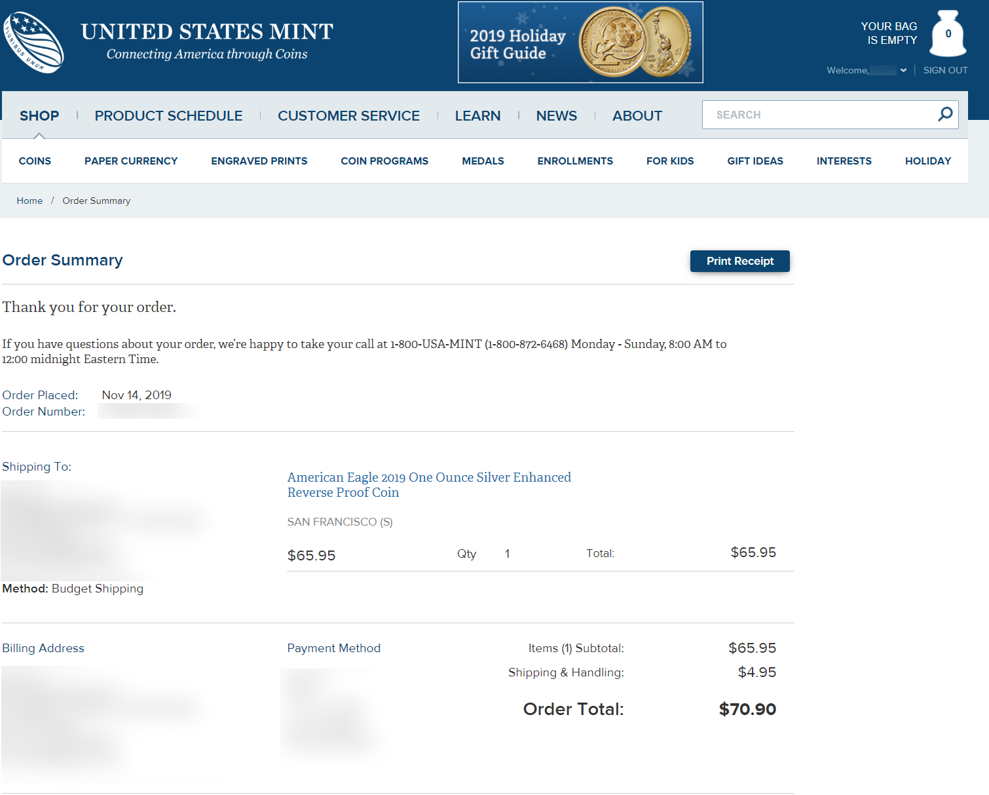
Task: Click inside the Search field
Action: click(819, 115)
